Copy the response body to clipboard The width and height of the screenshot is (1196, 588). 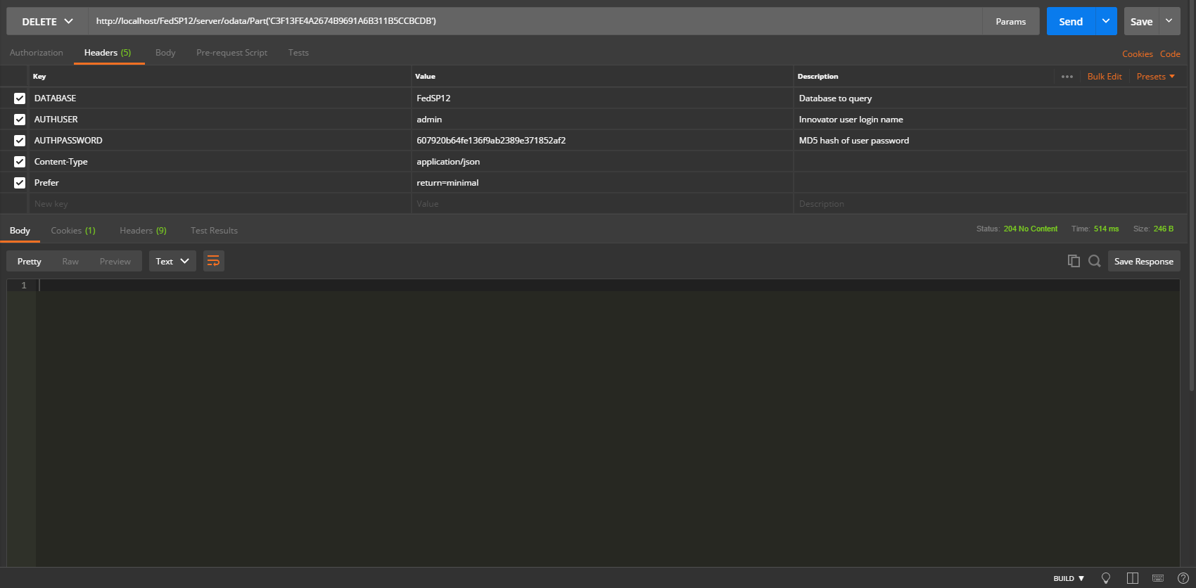pyautogui.click(x=1074, y=261)
